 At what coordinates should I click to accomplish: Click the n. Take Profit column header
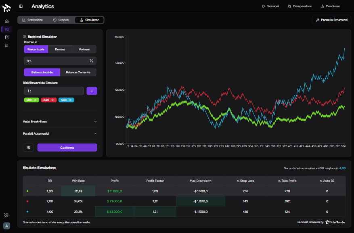coord(287,181)
